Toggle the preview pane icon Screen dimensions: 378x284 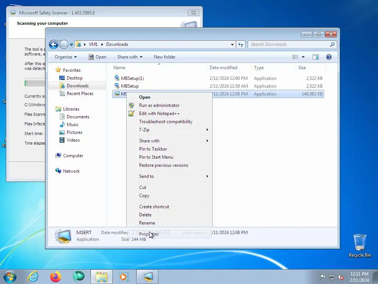pos(316,57)
